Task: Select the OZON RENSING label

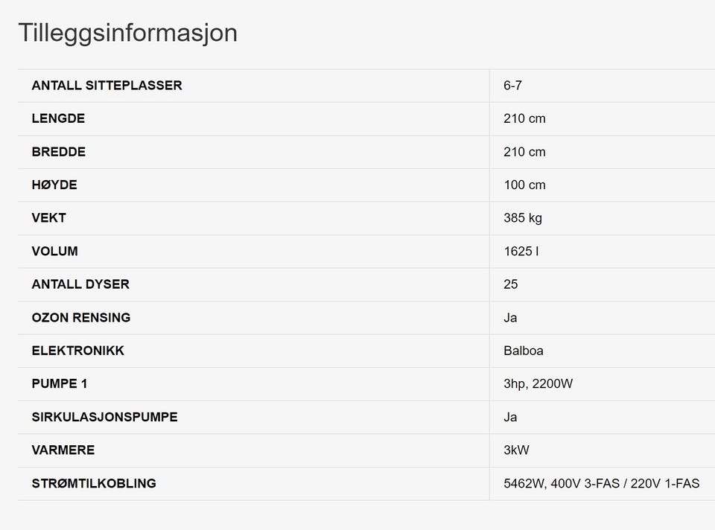Action: [81, 318]
